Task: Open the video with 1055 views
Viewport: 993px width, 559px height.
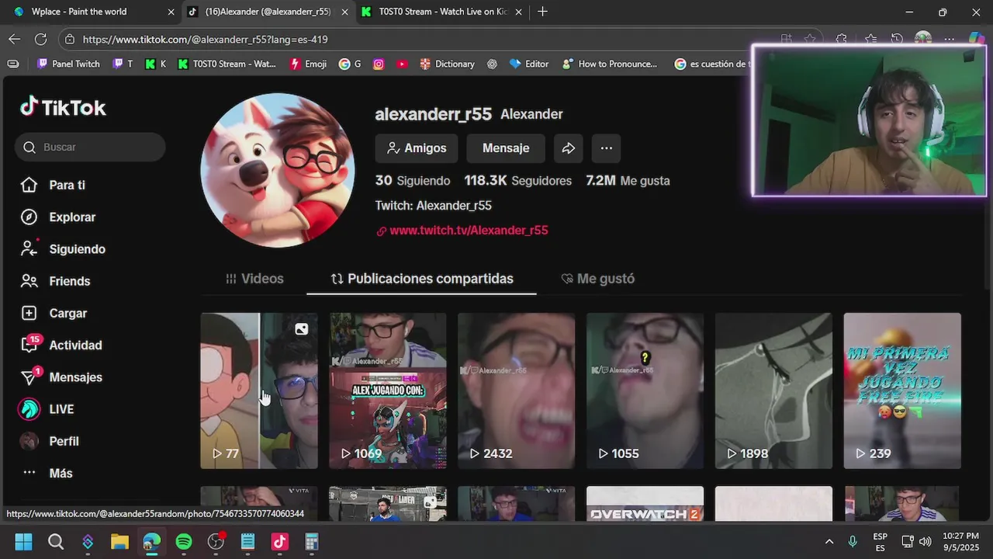Action: (645, 391)
